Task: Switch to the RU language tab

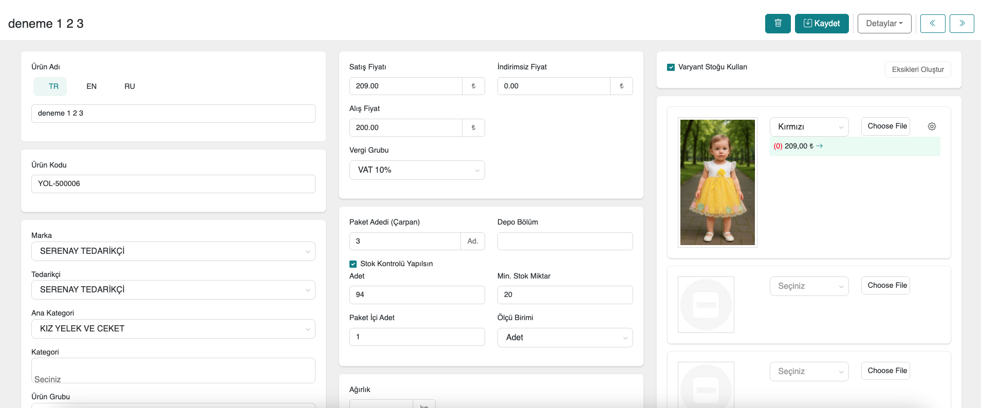Action: point(129,86)
